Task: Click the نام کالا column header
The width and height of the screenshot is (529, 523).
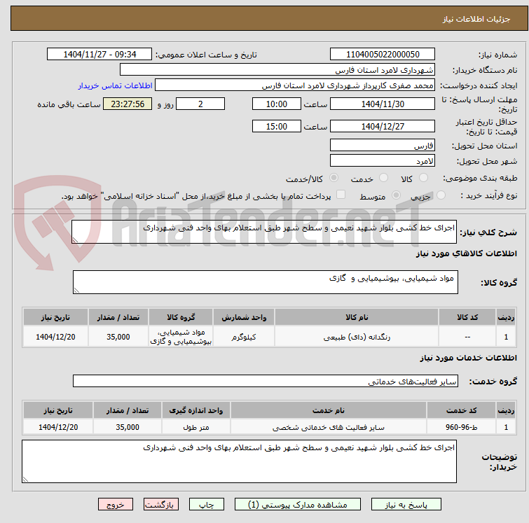Action: tap(357, 317)
